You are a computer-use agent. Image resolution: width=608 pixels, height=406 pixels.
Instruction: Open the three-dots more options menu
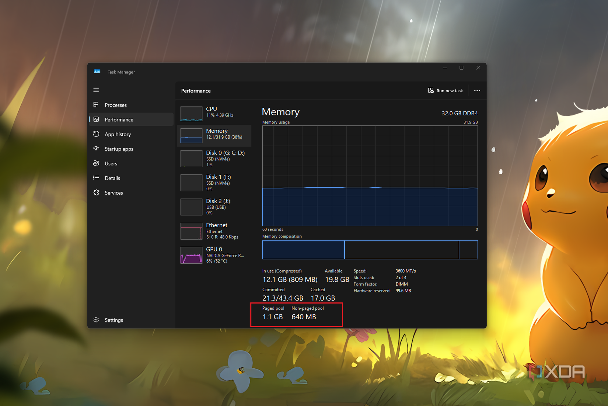coord(477,91)
